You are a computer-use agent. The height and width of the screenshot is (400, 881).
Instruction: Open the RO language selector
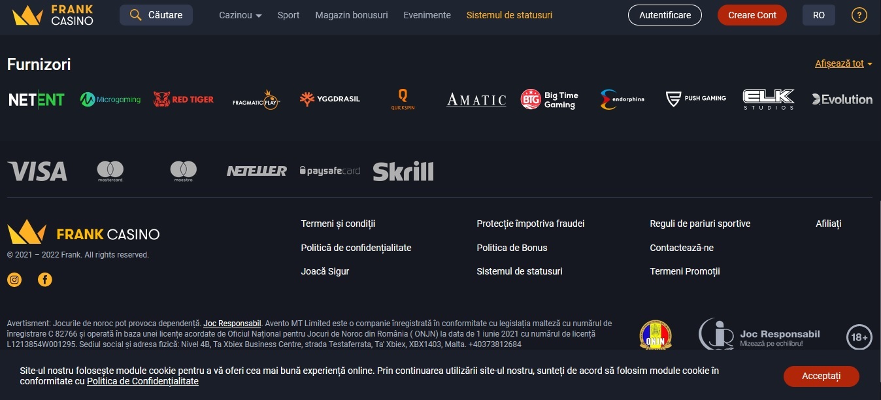point(819,15)
